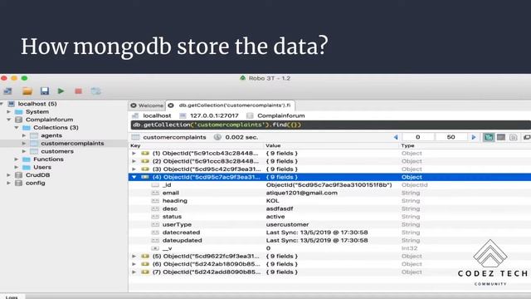Click the Type column header
This screenshot has height=299, width=531.
[x=407, y=145]
